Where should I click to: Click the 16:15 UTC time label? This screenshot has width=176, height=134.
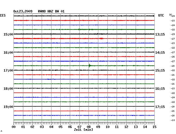pos(160,89)
